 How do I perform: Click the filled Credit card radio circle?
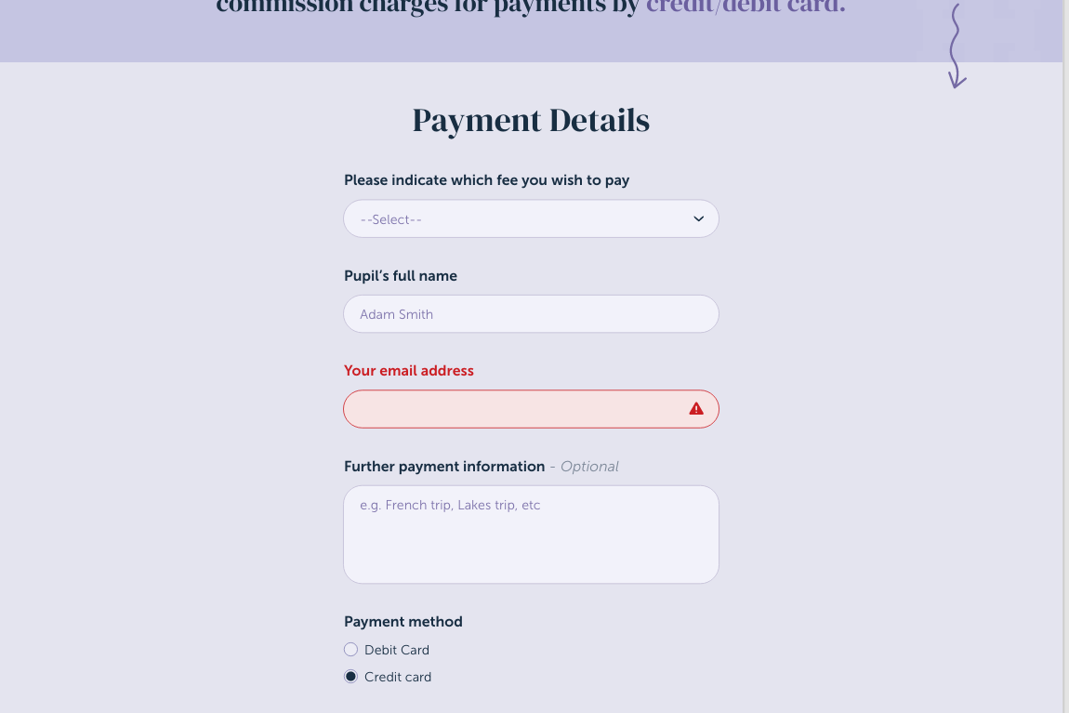tap(351, 677)
